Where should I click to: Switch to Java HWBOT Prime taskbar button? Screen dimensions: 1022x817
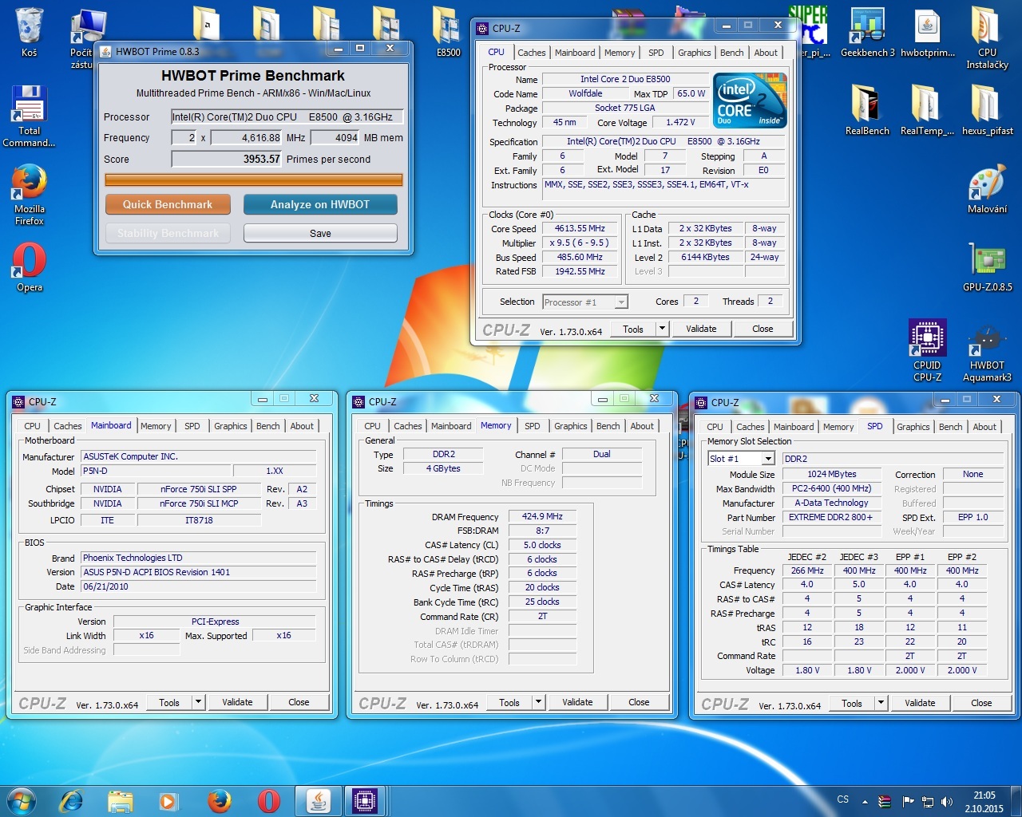(x=318, y=800)
